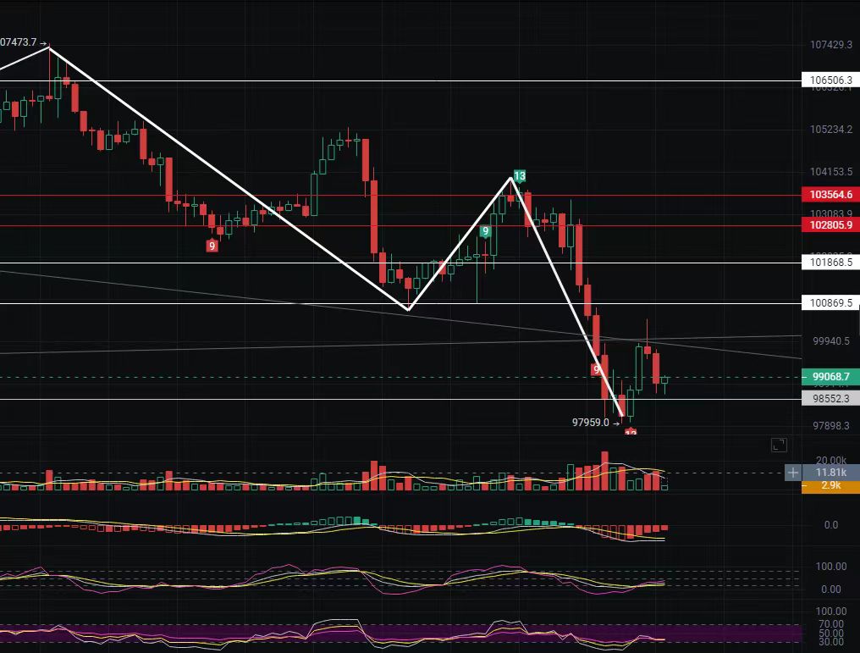Click the orange 2.9k volume label
The width and height of the screenshot is (860, 653).
tap(830, 486)
